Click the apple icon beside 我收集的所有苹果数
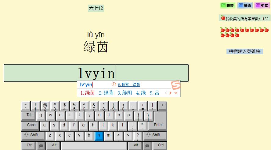 tap(223, 18)
